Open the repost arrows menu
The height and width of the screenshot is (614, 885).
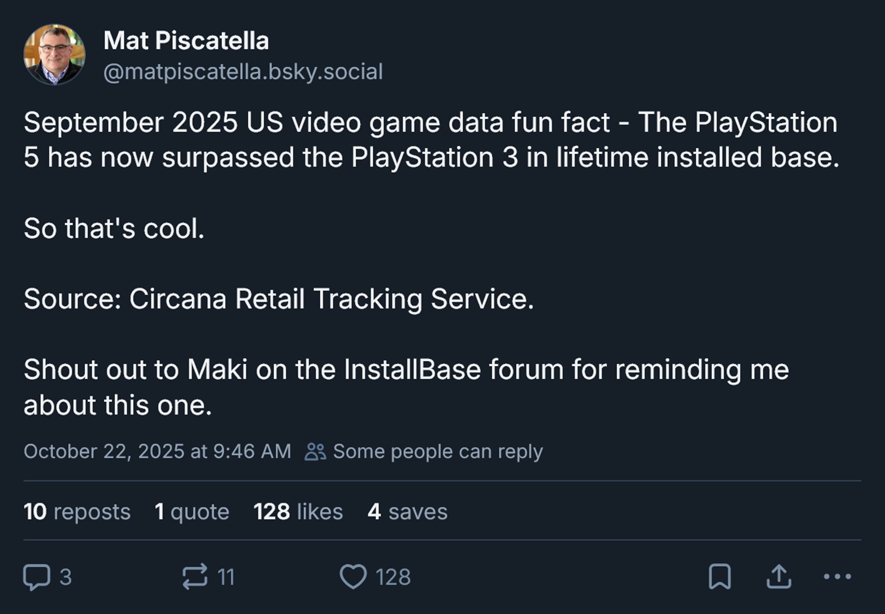195,577
